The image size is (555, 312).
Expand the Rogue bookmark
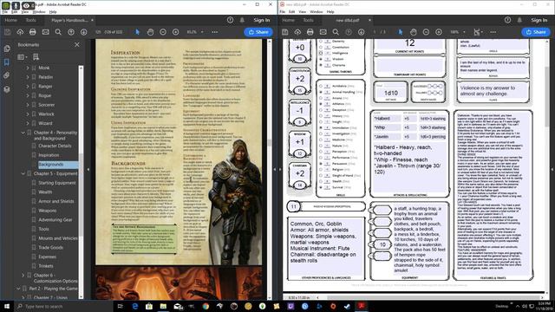click(28, 95)
